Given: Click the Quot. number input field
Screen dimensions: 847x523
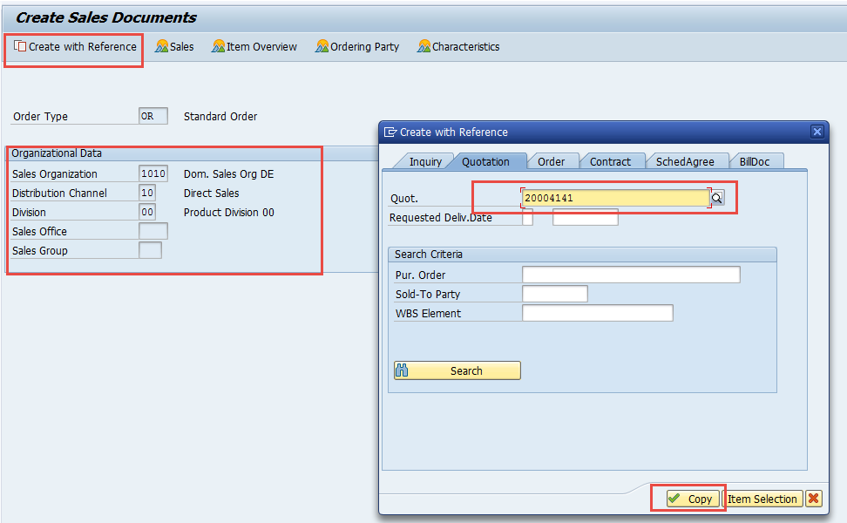Looking at the screenshot, I should point(615,198).
